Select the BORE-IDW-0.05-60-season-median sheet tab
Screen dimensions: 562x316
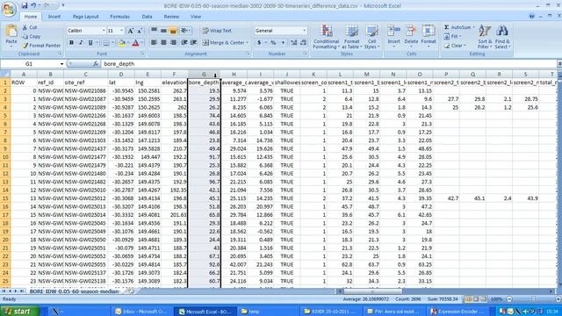[74, 291]
